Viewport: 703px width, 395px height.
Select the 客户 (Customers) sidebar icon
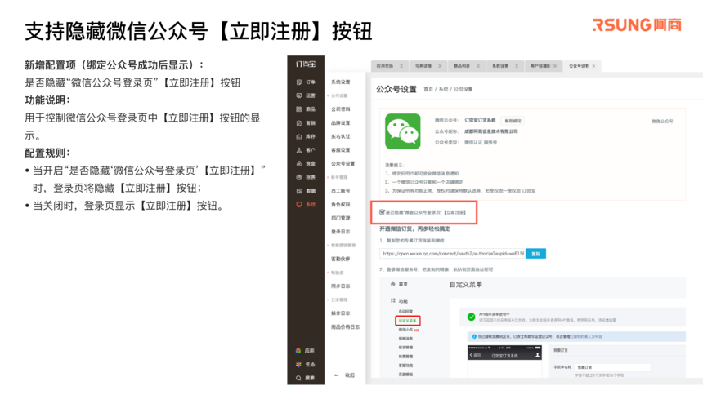pyautogui.click(x=305, y=150)
